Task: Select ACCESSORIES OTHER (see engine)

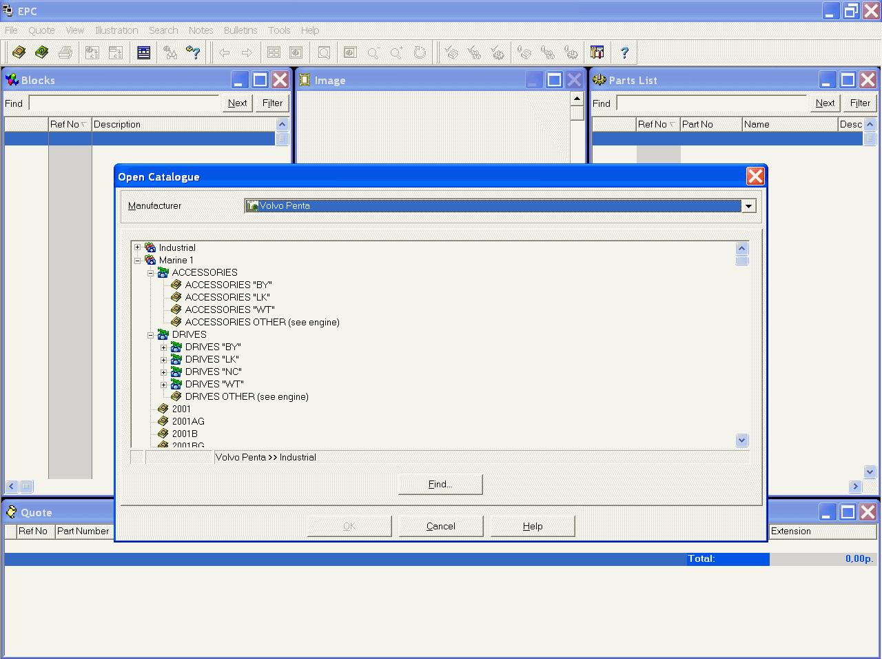Action: (x=262, y=322)
